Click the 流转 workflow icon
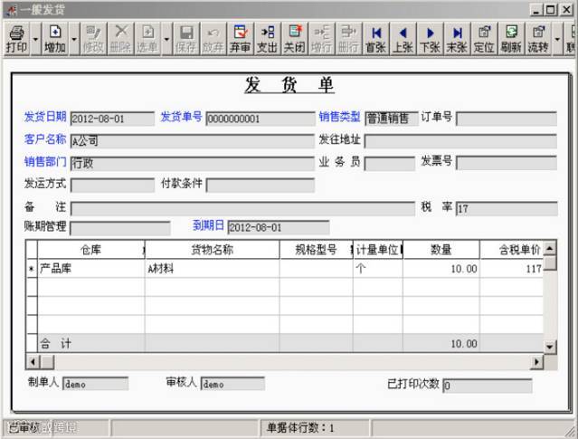The width and height of the screenshot is (578, 439). (x=538, y=39)
